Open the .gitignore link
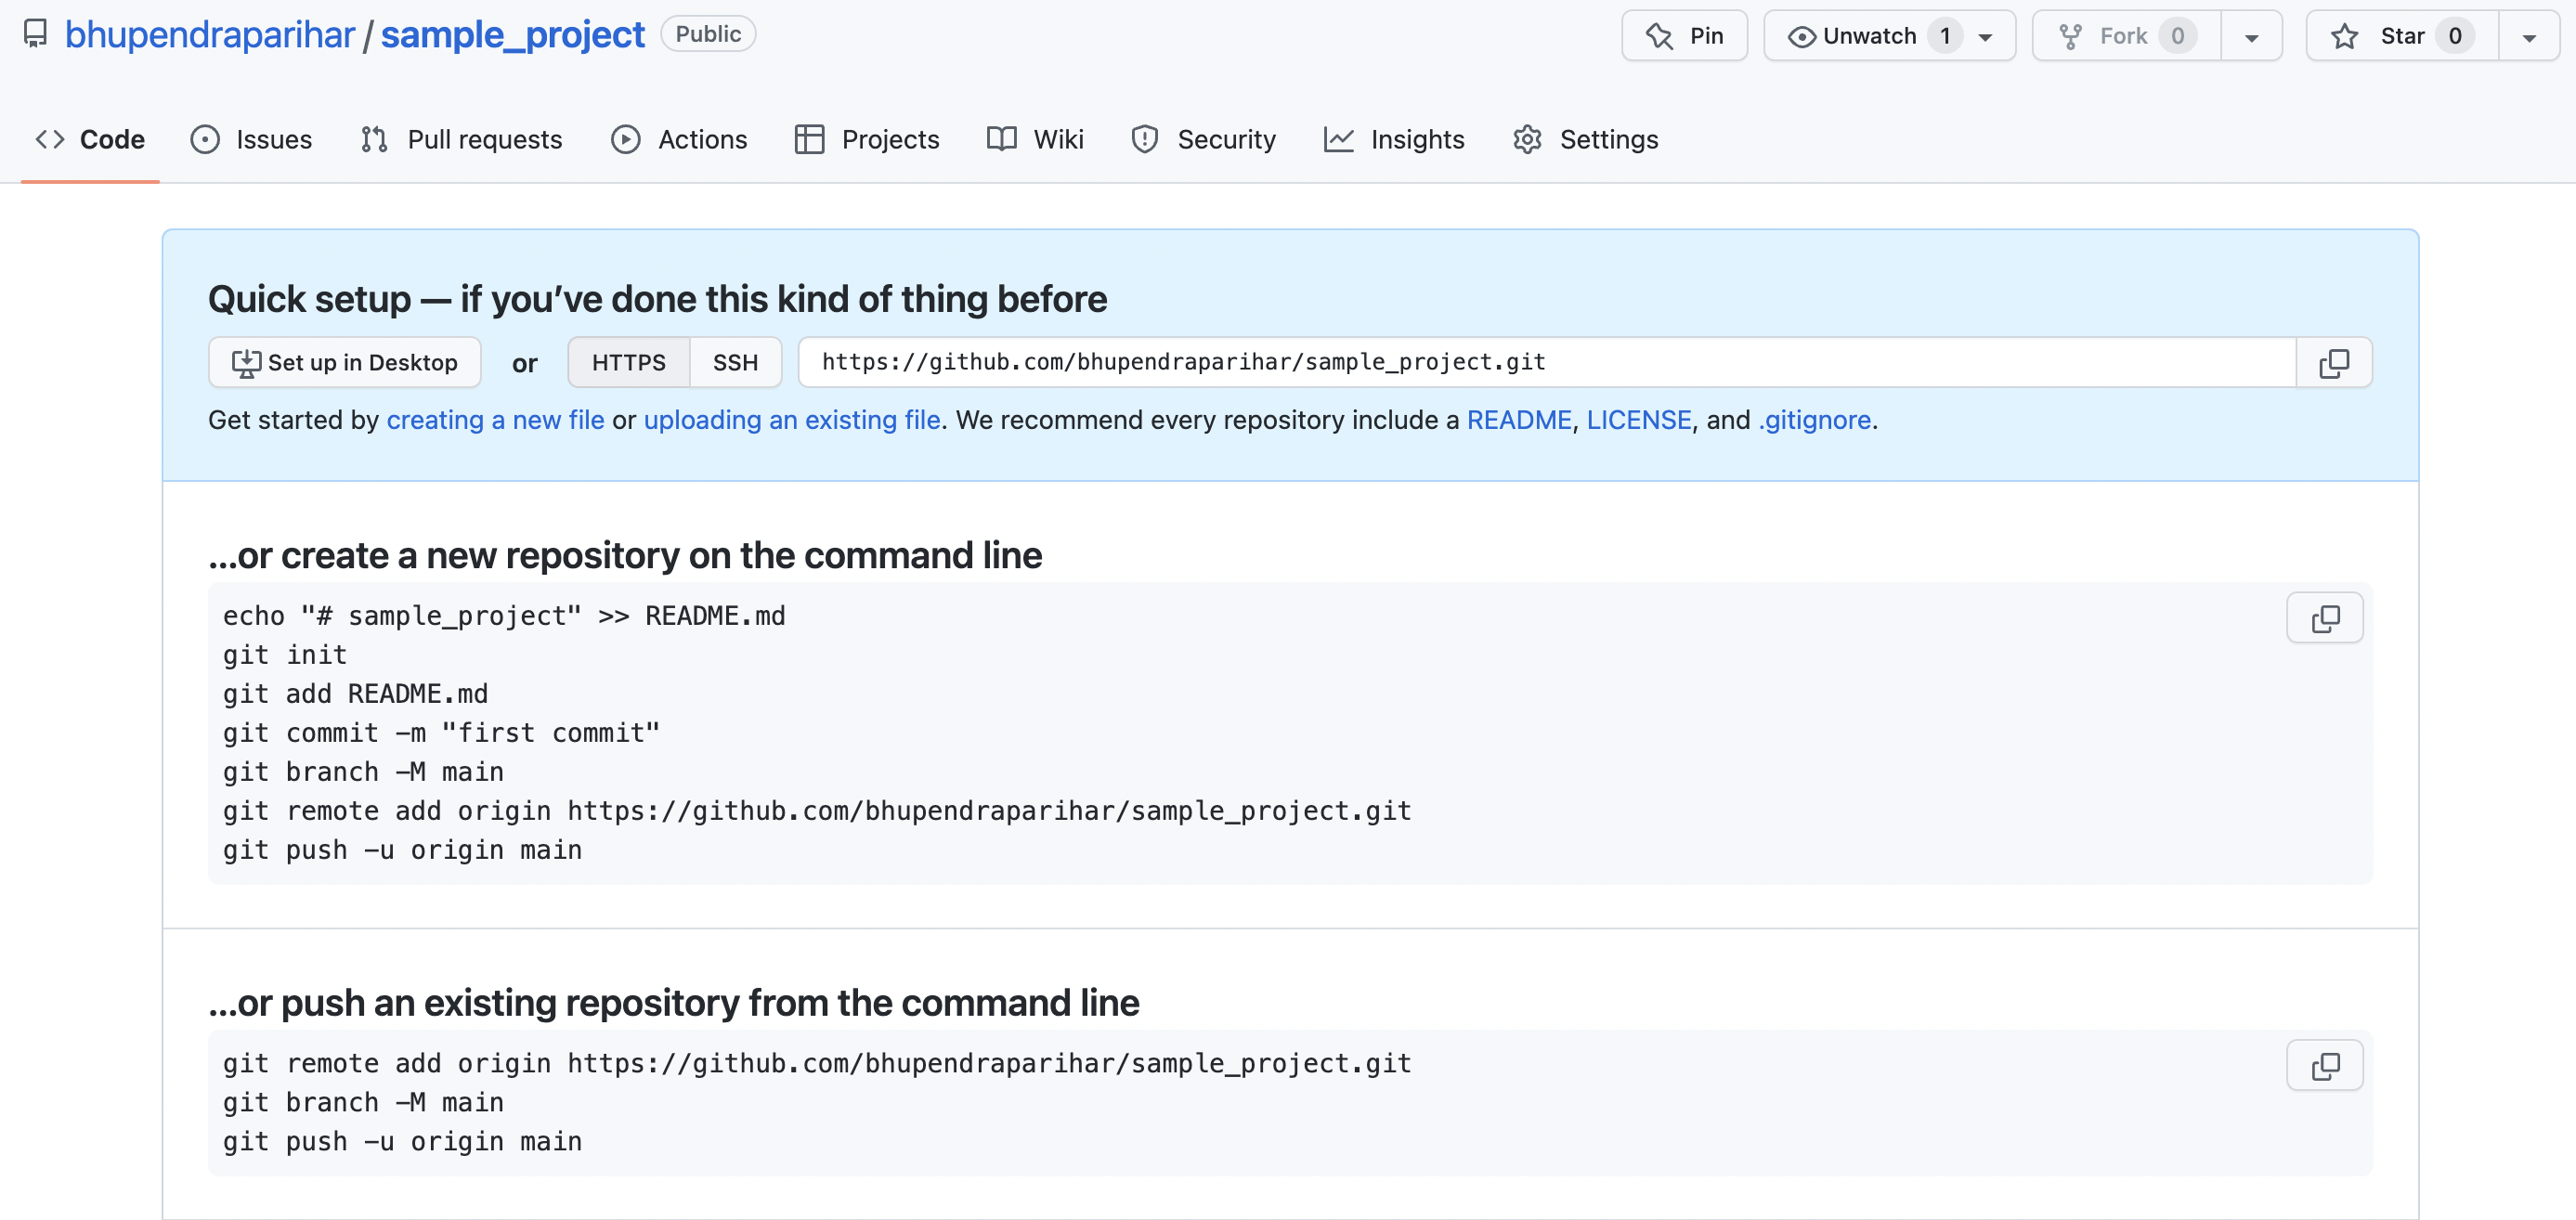 (x=1814, y=420)
